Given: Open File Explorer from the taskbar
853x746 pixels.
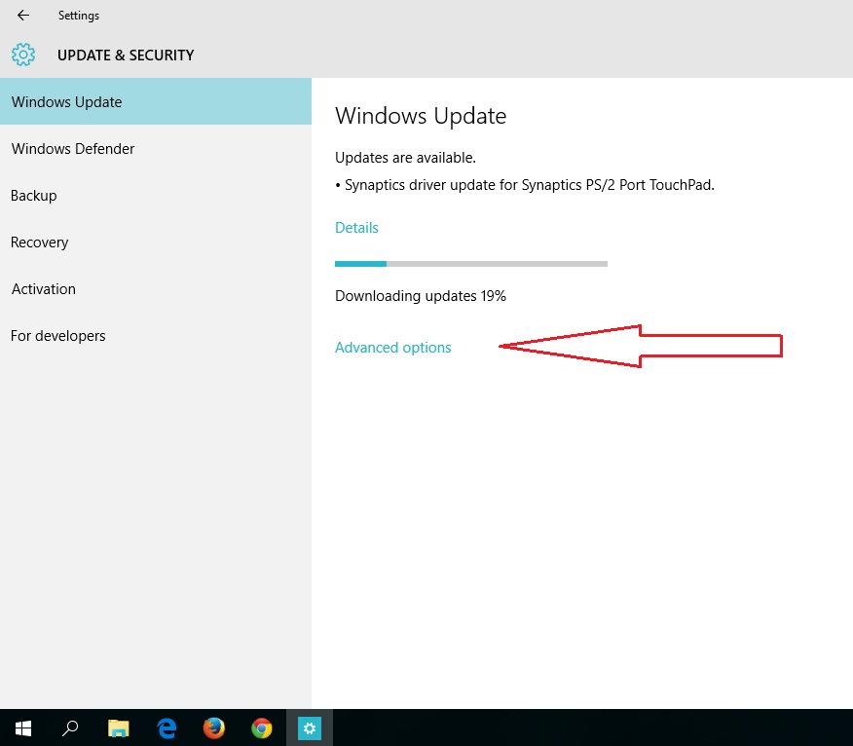Looking at the screenshot, I should click(x=118, y=727).
